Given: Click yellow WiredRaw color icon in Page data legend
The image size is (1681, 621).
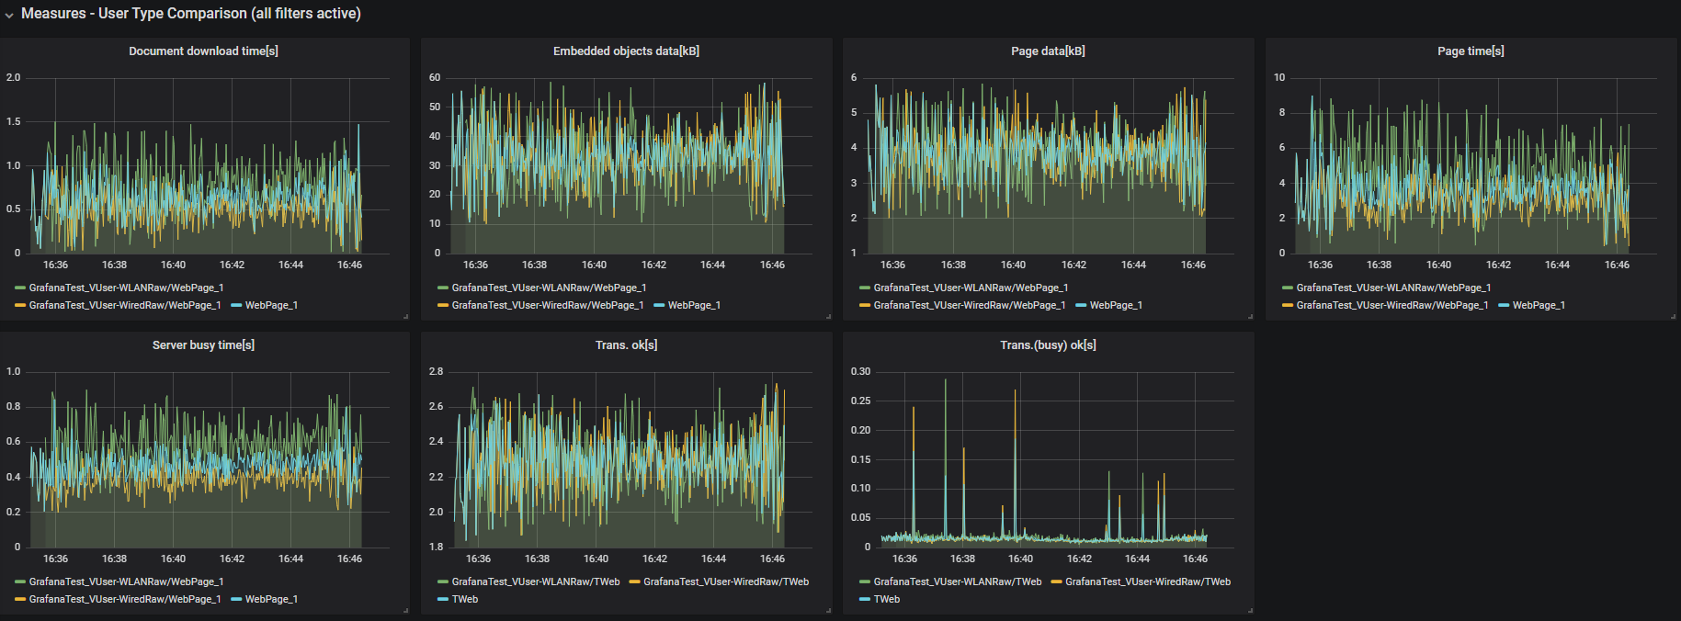Looking at the screenshot, I should 865,305.
